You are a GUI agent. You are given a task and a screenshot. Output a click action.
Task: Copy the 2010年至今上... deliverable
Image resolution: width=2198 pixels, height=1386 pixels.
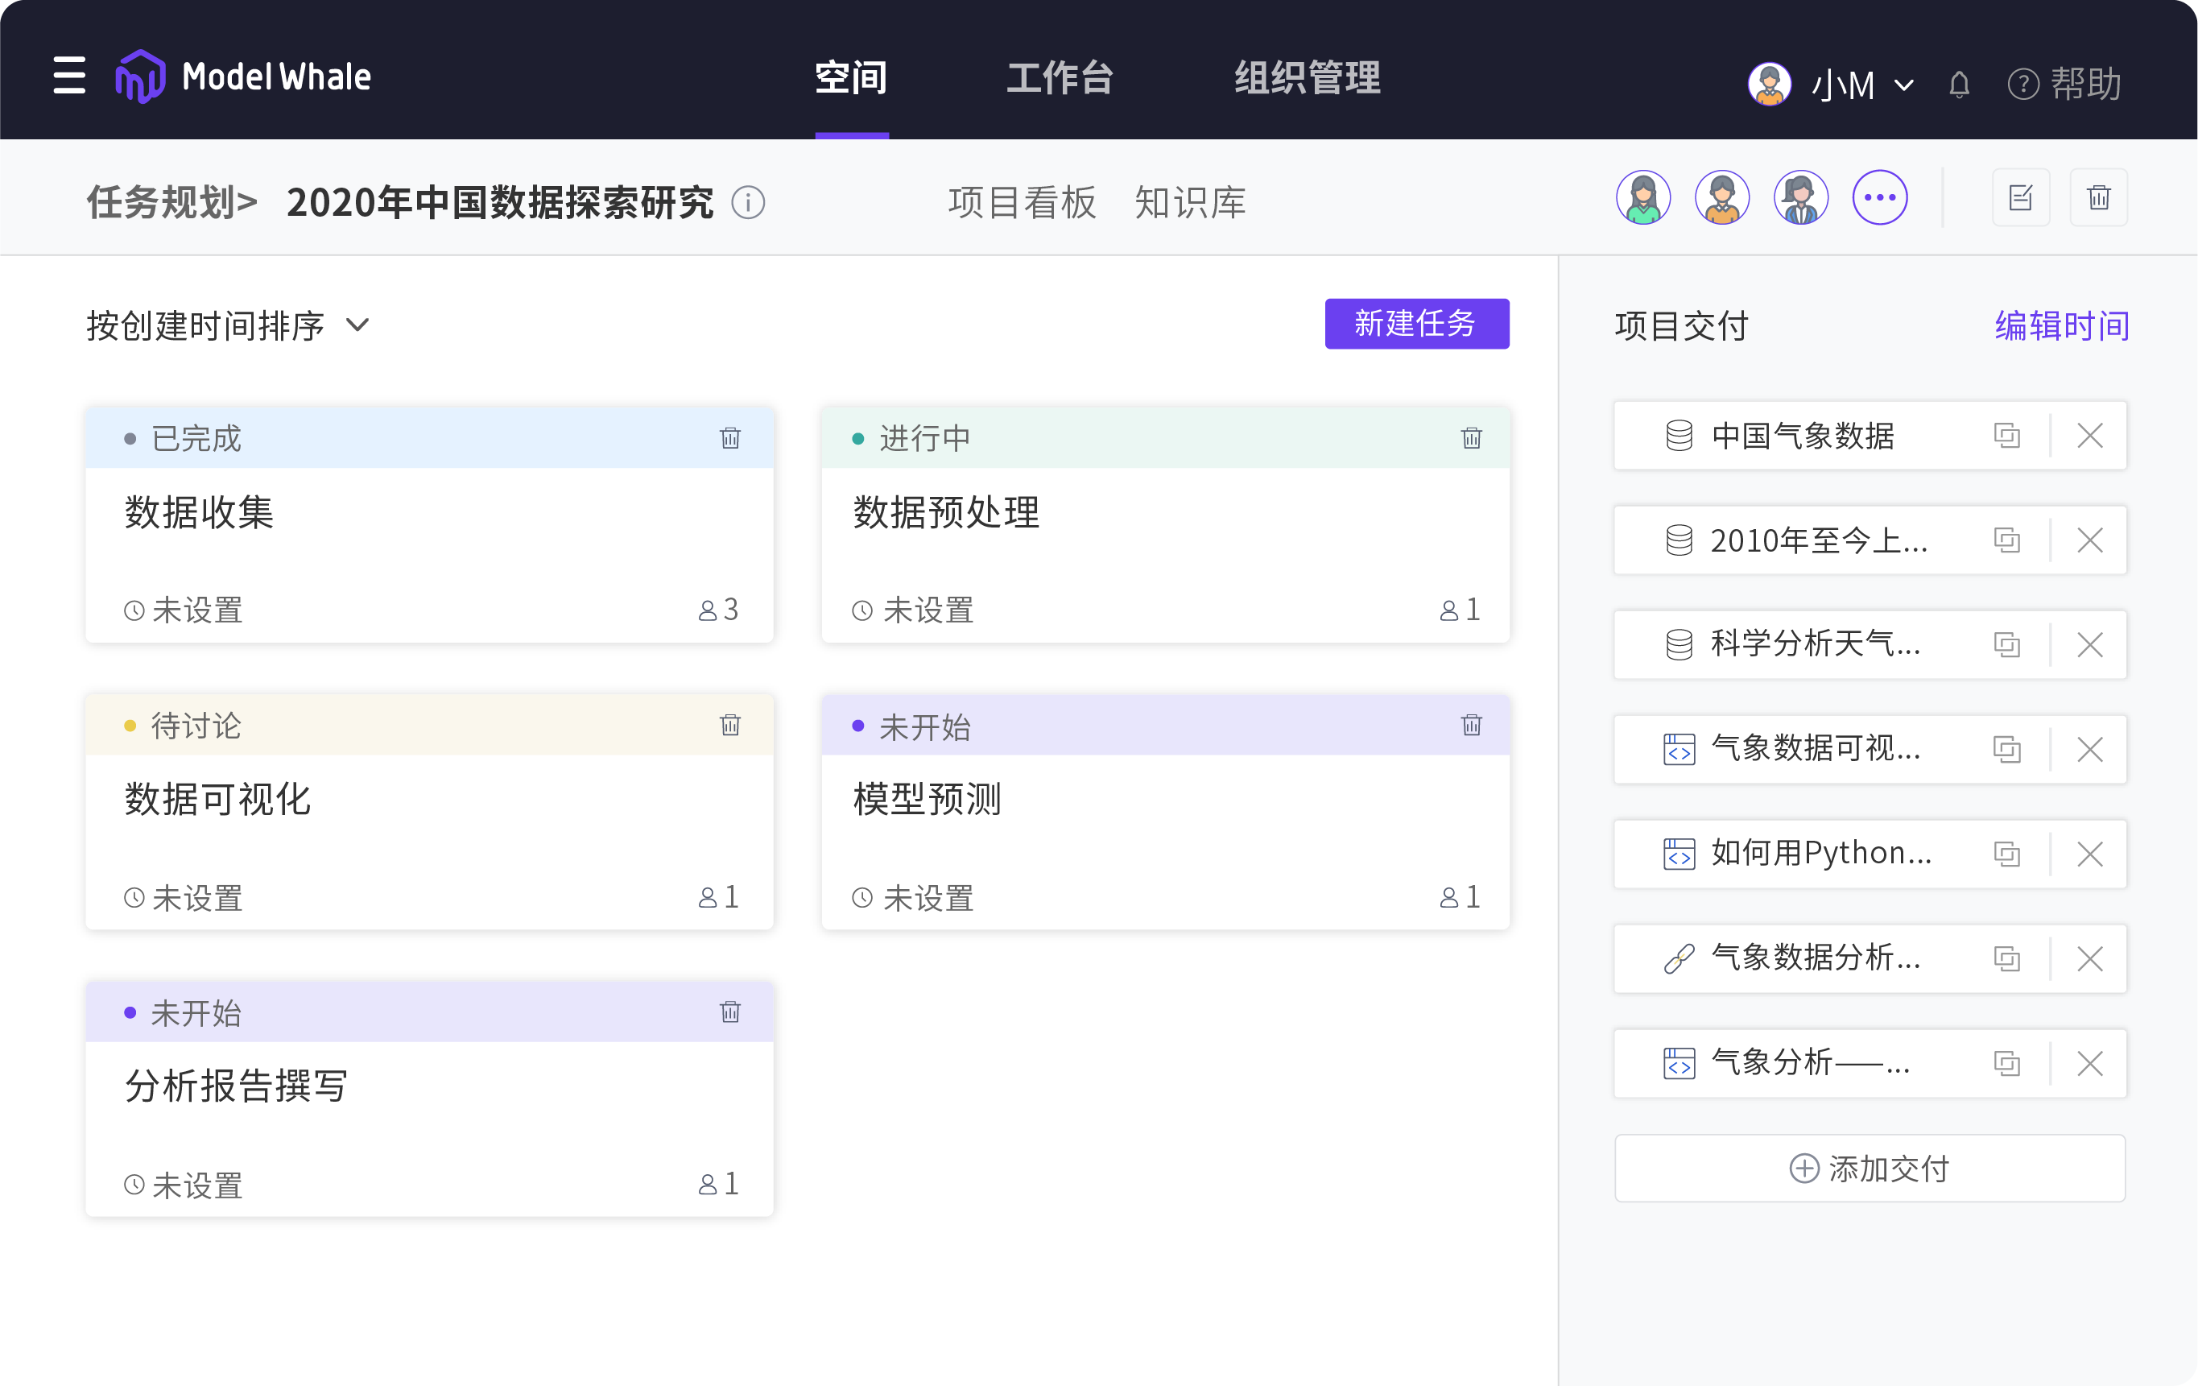(x=2006, y=540)
